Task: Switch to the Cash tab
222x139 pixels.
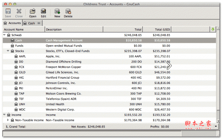Action: (x=32, y=23)
